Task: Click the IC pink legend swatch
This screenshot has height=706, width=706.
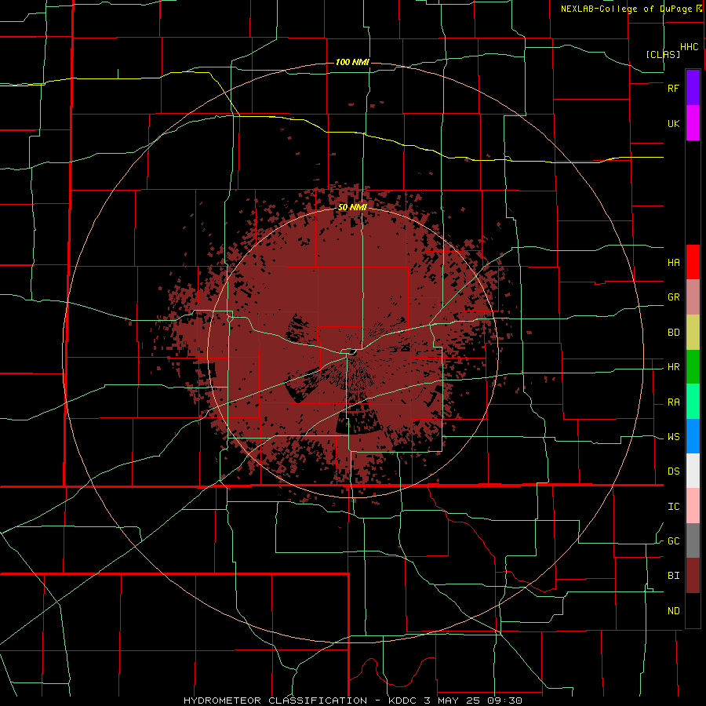Action: click(x=693, y=506)
